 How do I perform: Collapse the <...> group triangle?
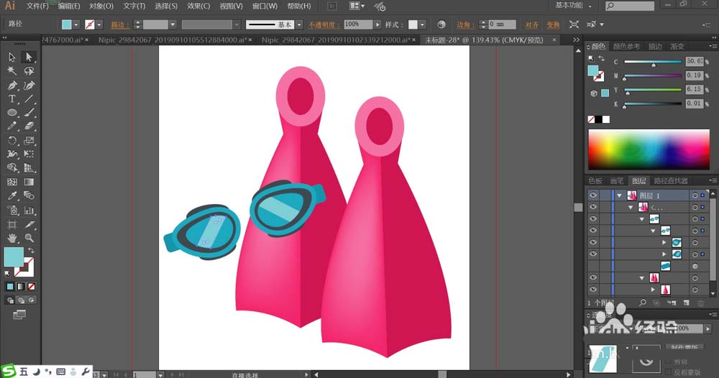click(631, 208)
